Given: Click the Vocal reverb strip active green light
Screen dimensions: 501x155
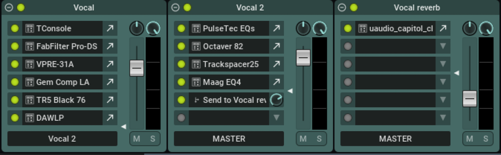Looking at the screenshot, I should coord(354,8).
